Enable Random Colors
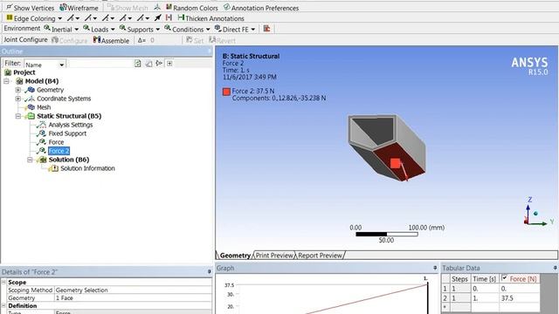This screenshot has width=559, height=314. point(192,8)
